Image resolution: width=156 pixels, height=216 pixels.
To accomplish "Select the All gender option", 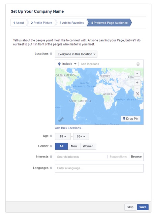I will click(x=61, y=146).
